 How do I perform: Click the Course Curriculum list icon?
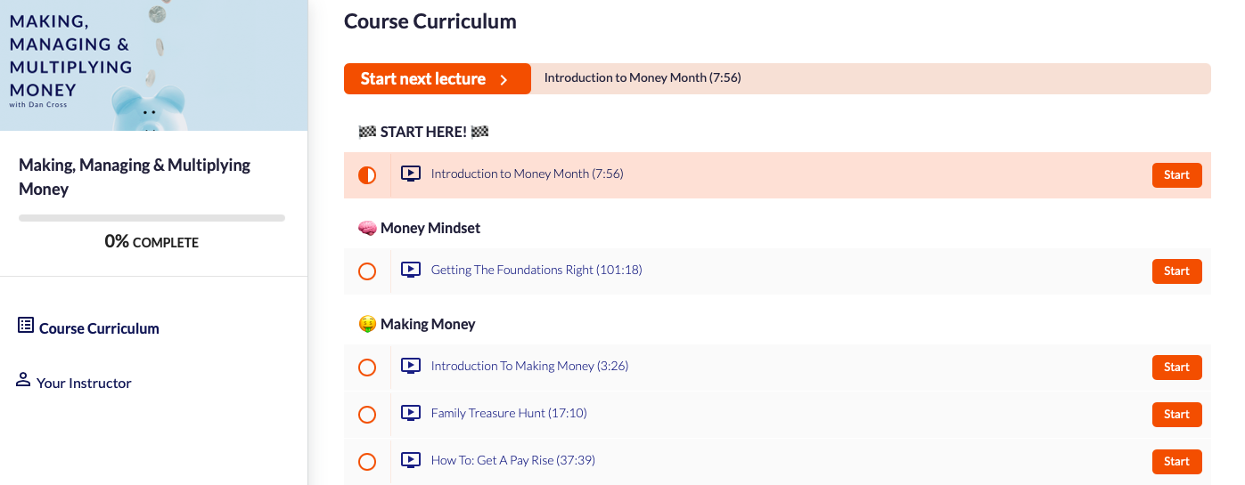click(26, 326)
